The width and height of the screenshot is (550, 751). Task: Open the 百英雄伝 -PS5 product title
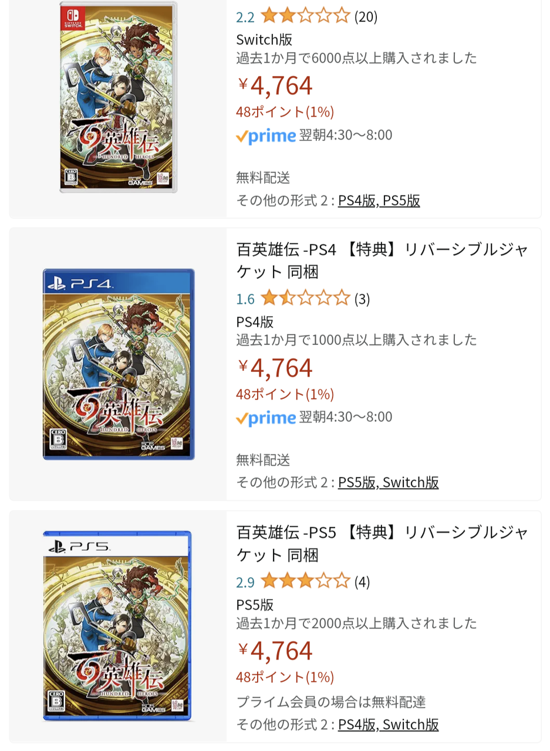point(382,543)
